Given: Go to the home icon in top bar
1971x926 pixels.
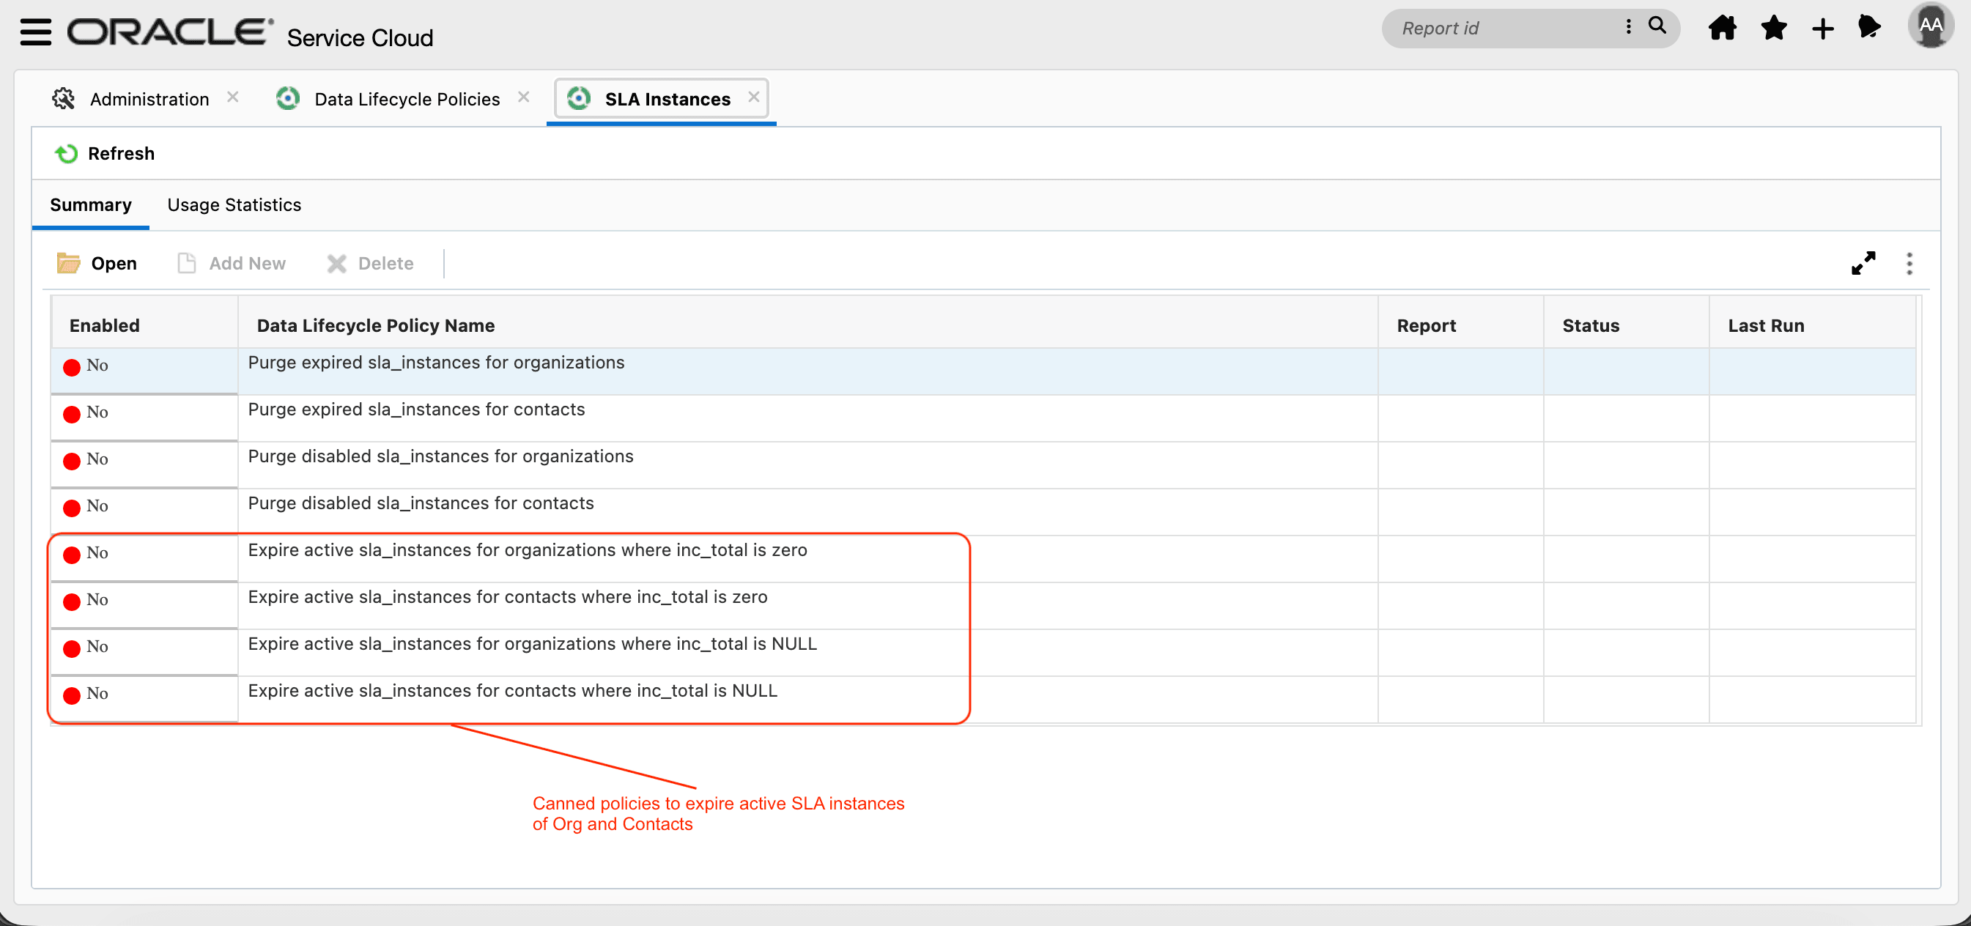Looking at the screenshot, I should click(1723, 27).
